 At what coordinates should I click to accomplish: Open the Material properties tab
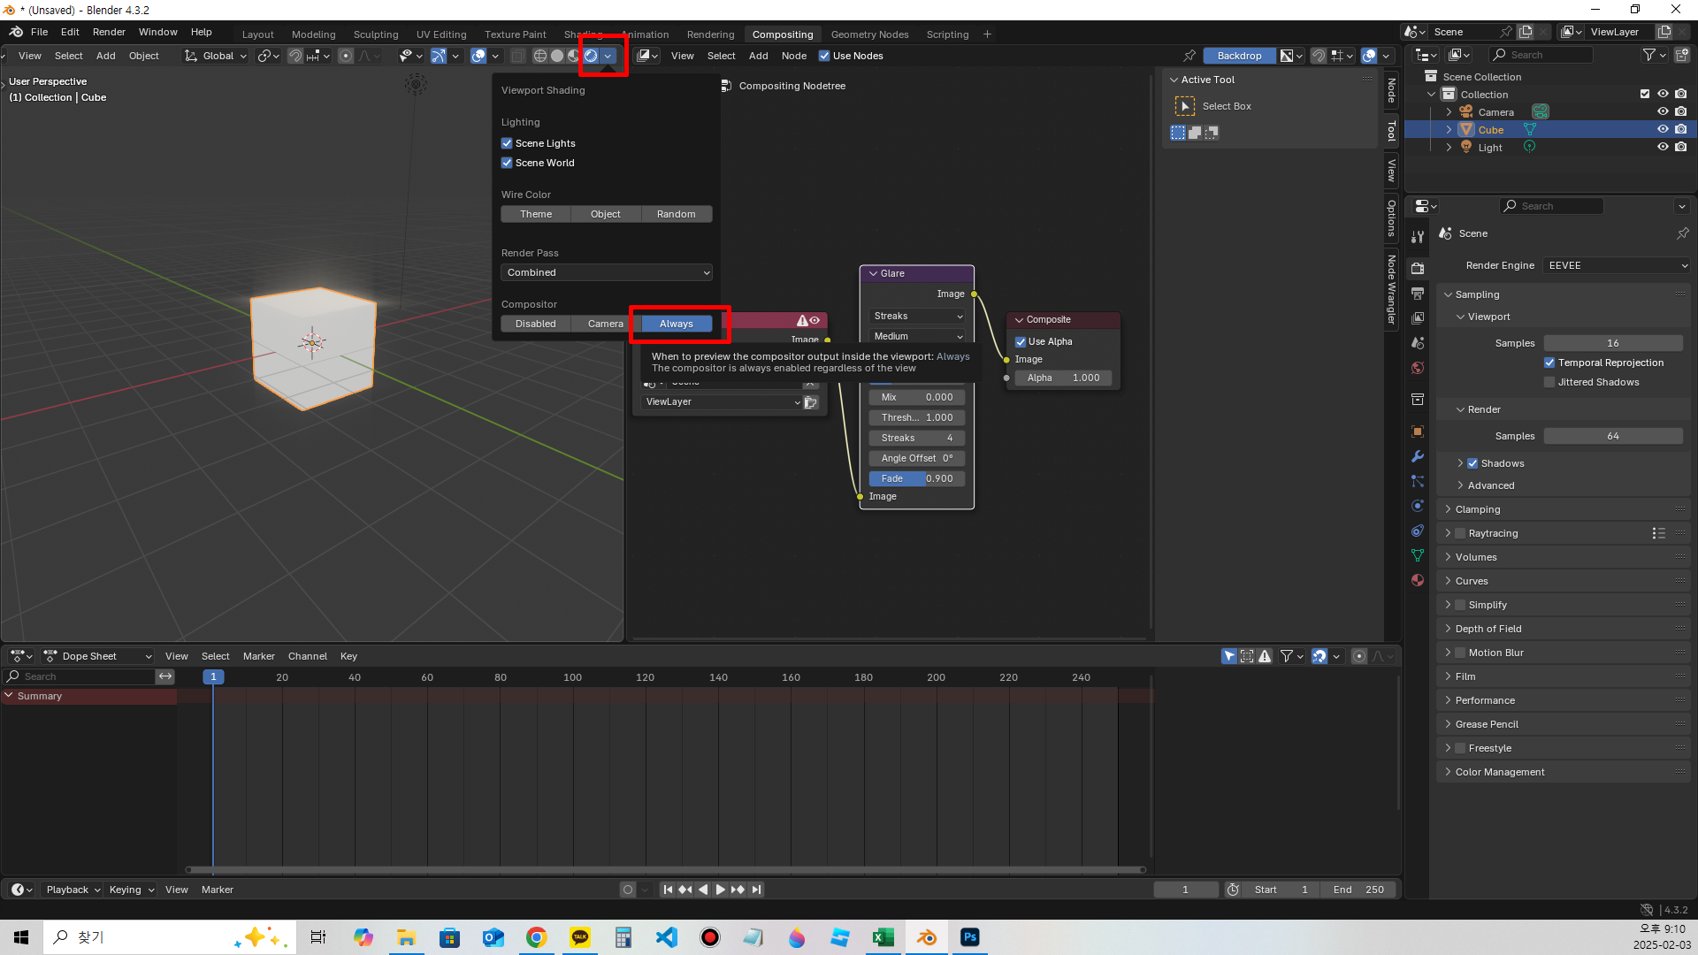[1418, 580]
